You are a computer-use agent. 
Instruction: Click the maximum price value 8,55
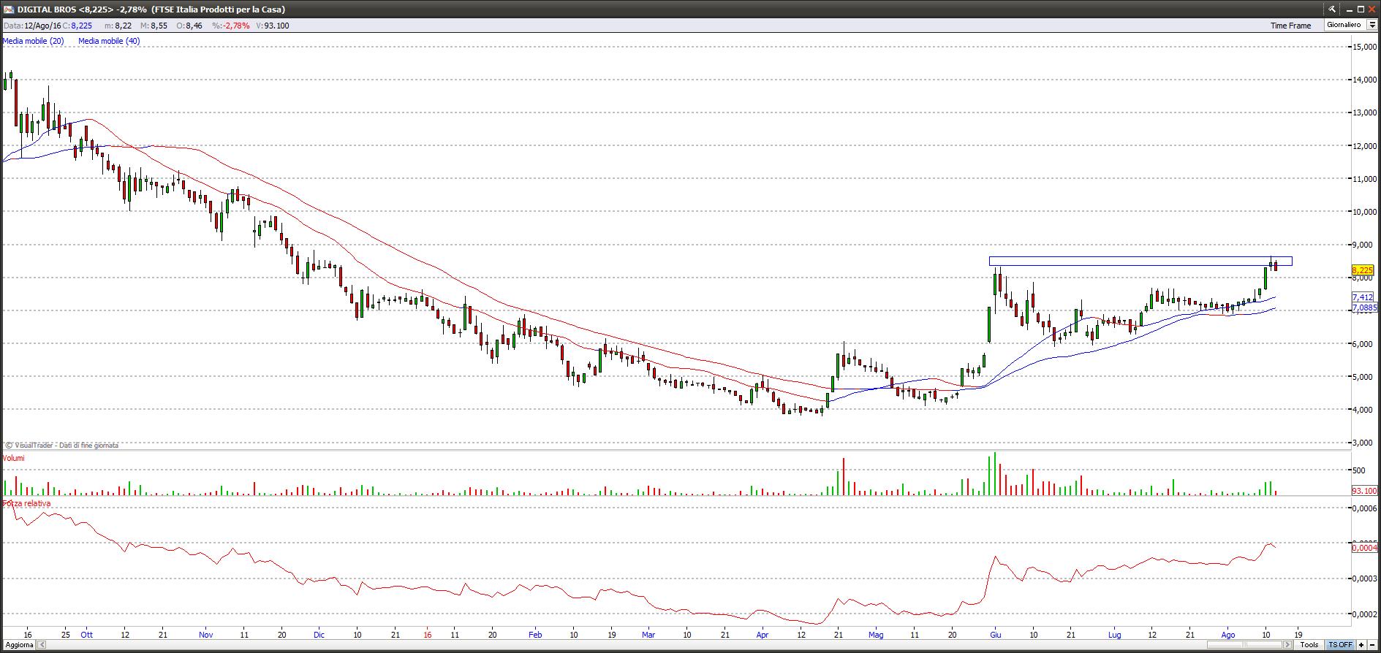coord(159,26)
